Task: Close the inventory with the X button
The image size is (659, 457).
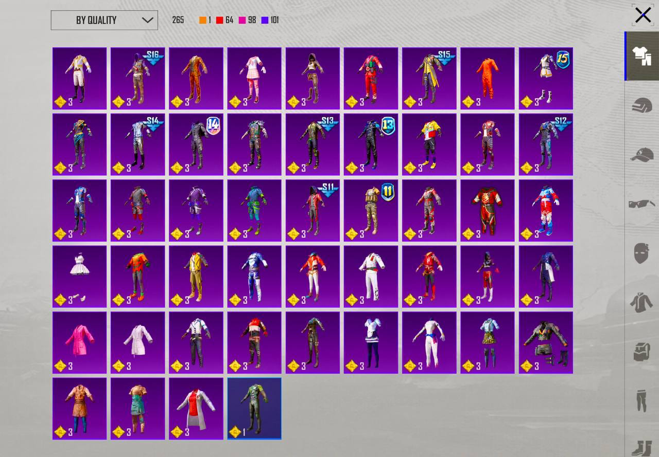Action: tap(643, 15)
